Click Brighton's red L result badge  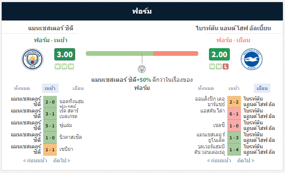[x=226, y=66]
